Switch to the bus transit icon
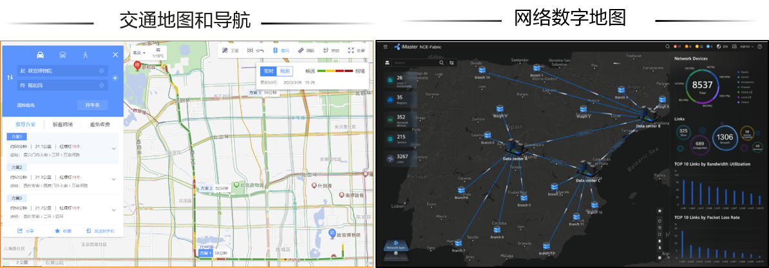769x268 pixels. pos(62,55)
